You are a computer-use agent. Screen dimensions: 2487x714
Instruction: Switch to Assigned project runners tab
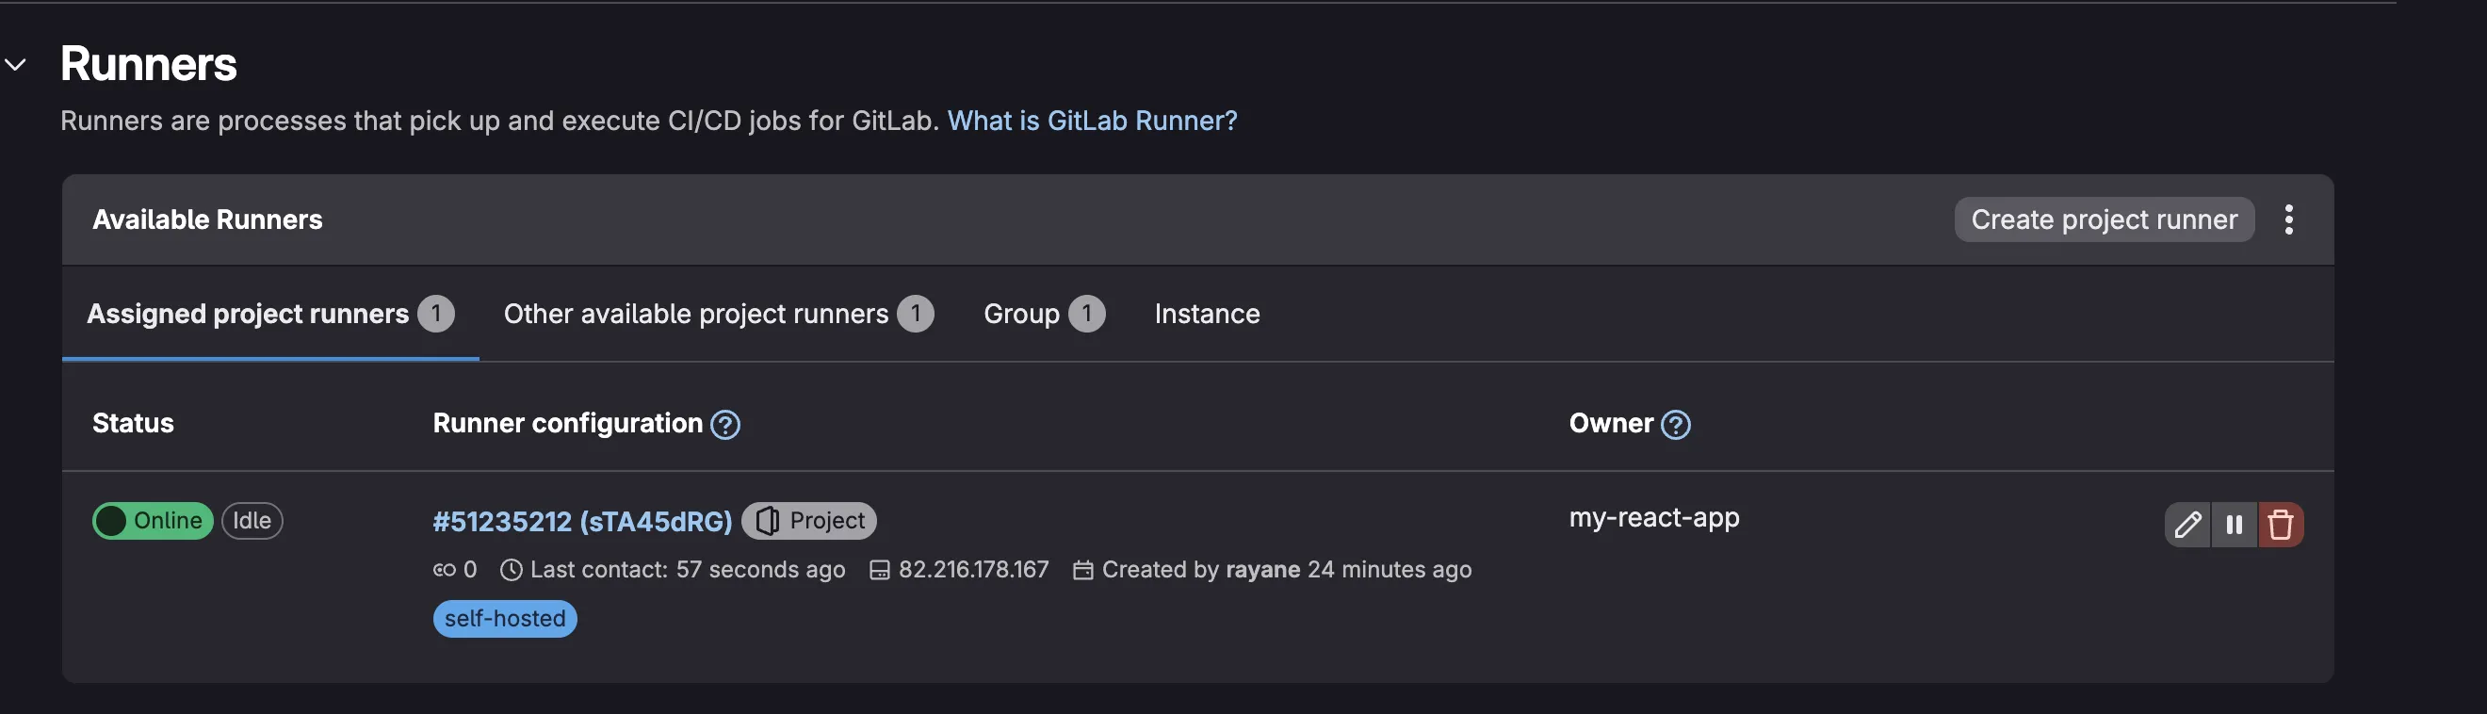pyautogui.click(x=270, y=314)
